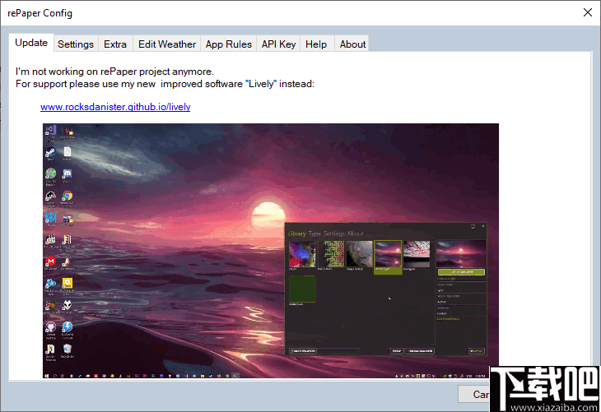This screenshot has height=412, width=601.
Task: Open the Help tab
Action: pyautogui.click(x=316, y=44)
